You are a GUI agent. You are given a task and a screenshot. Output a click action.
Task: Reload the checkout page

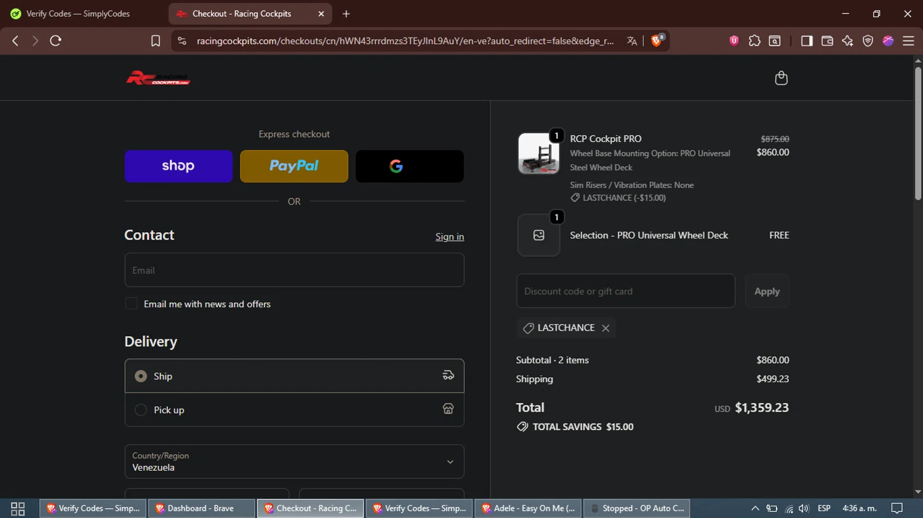click(x=55, y=41)
